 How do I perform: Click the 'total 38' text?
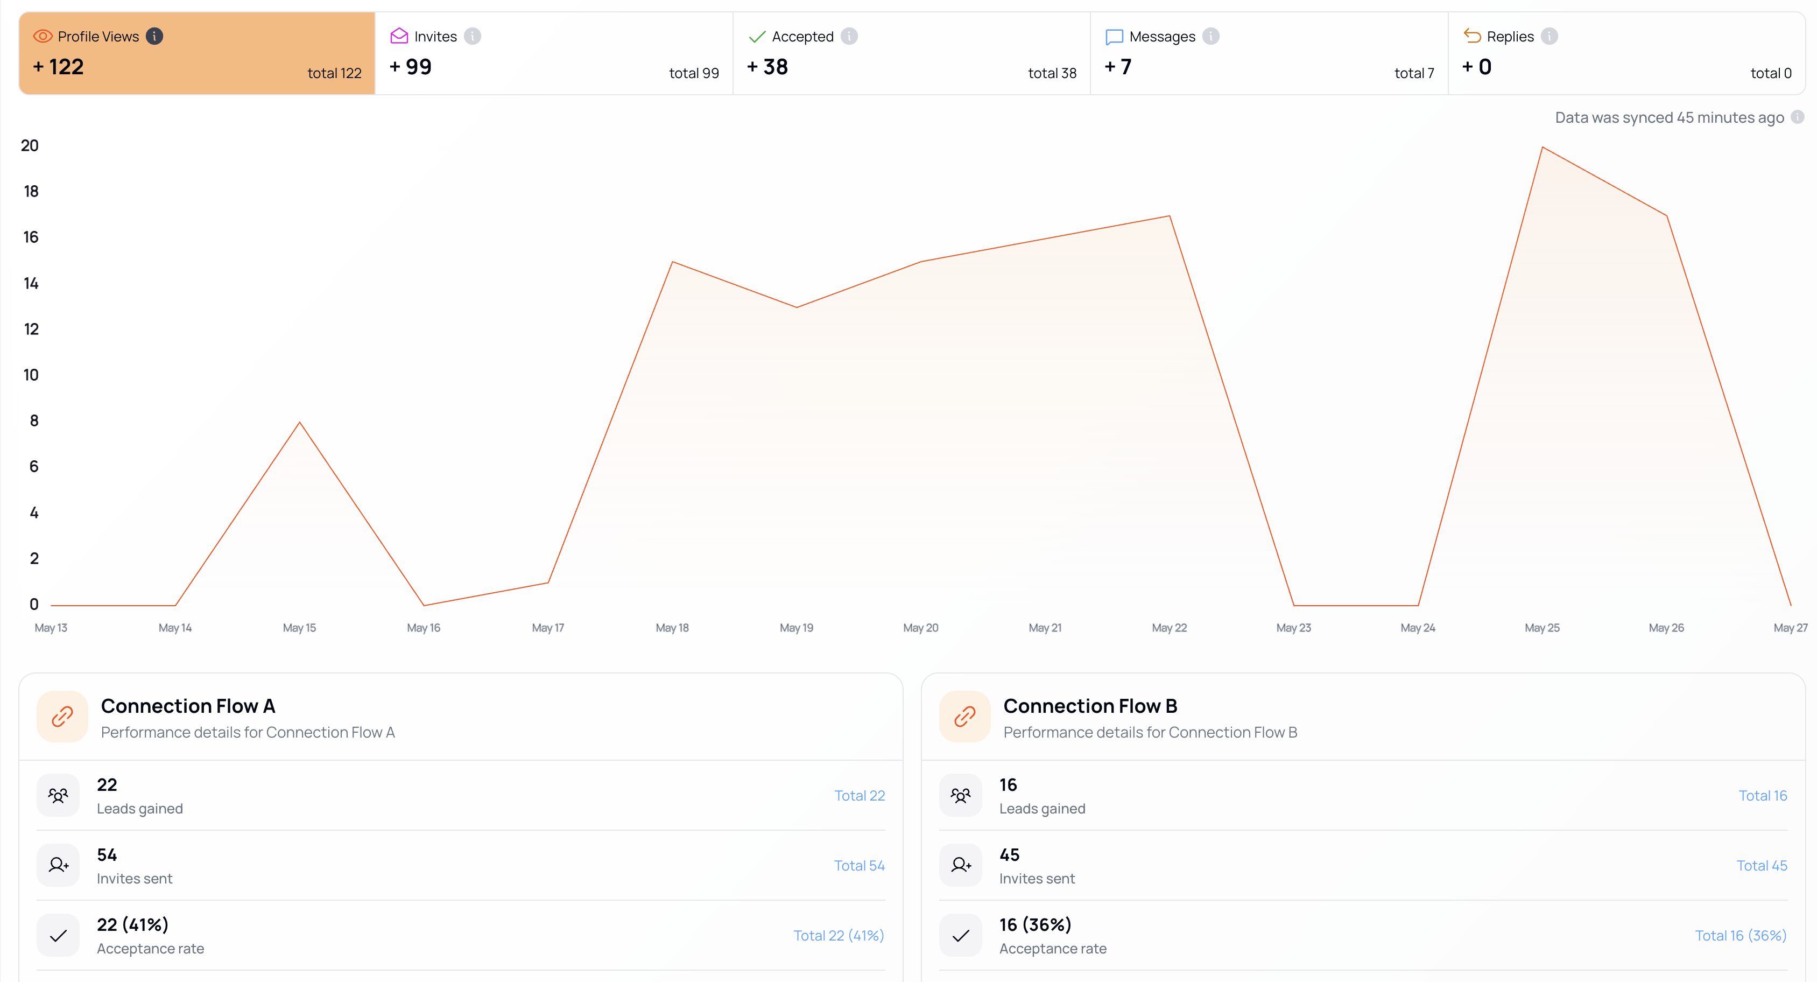coord(1052,73)
